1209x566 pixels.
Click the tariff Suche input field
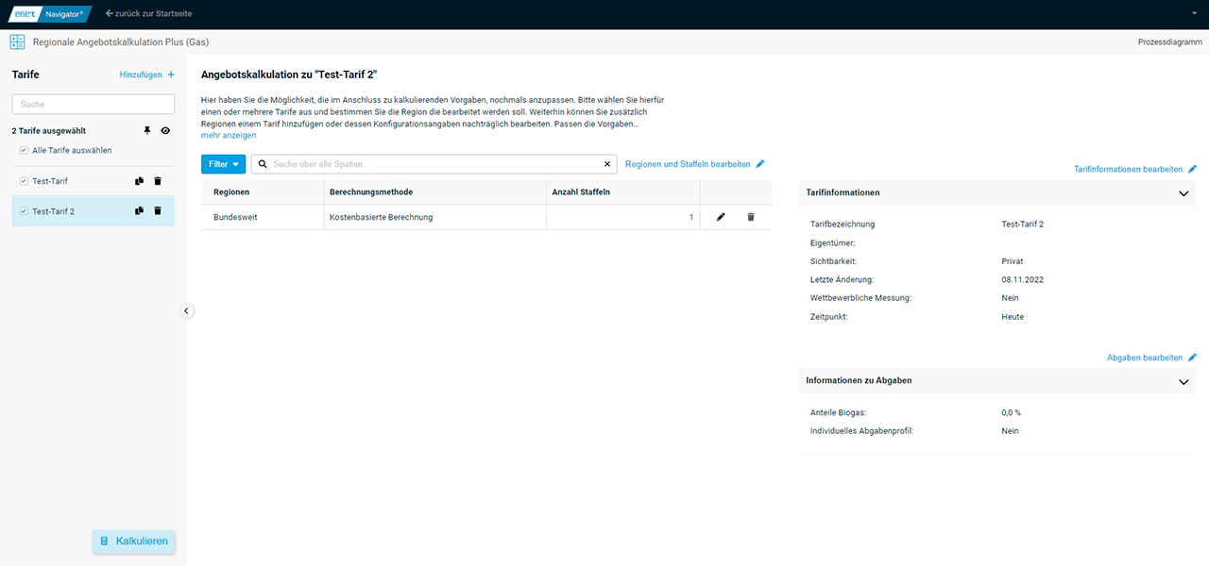coord(93,104)
